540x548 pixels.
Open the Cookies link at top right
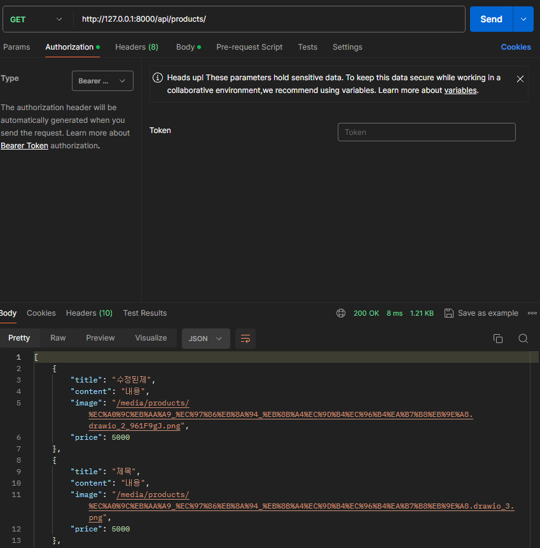point(516,47)
